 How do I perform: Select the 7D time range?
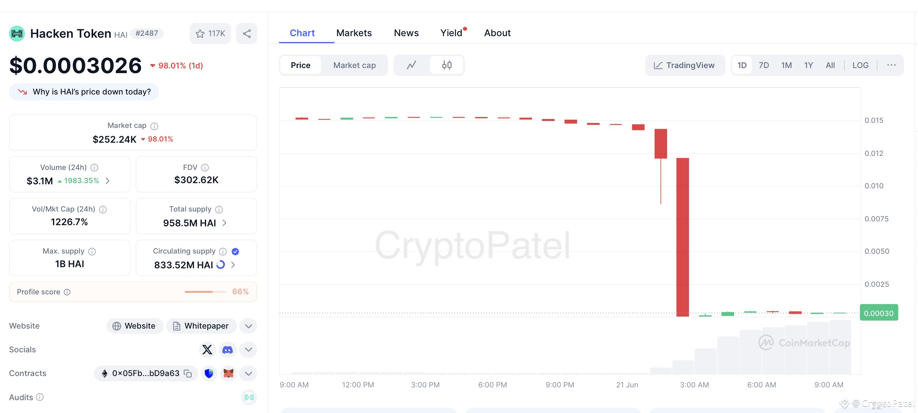click(763, 65)
